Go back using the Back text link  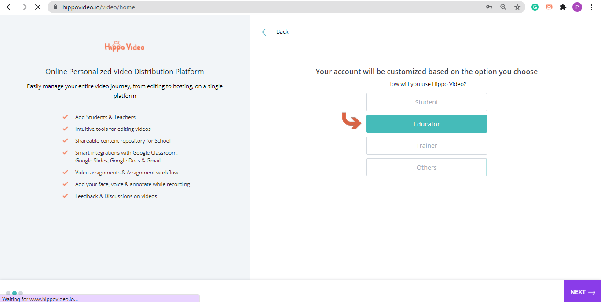tap(282, 32)
